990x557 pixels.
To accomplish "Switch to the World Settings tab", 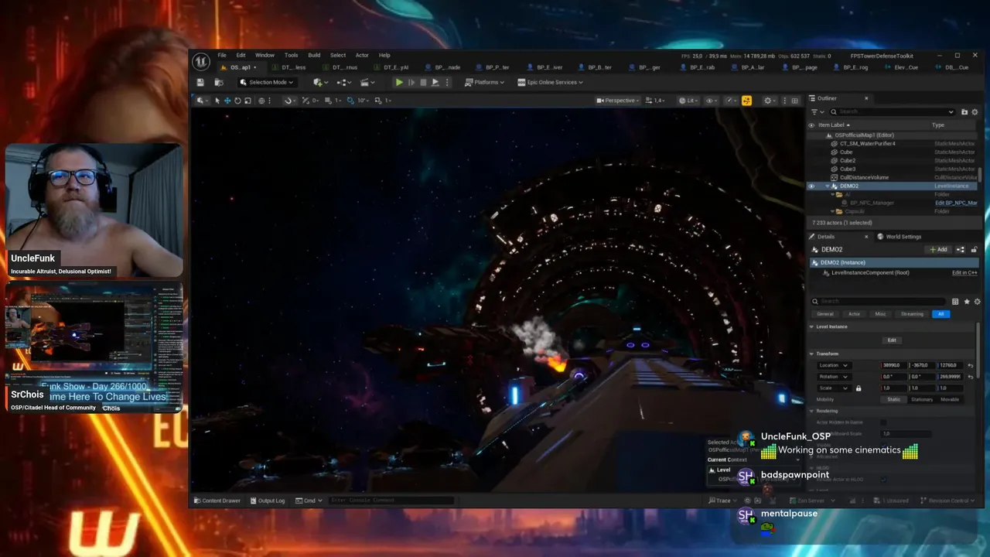I will pyautogui.click(x=899, y=237).
